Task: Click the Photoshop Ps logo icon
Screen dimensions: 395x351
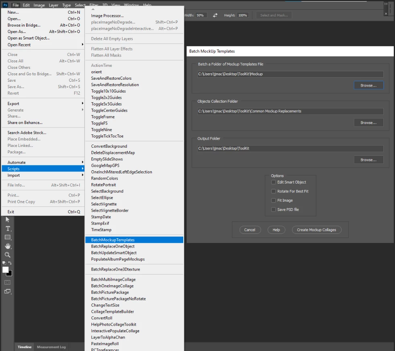Action: coord(5,5)
